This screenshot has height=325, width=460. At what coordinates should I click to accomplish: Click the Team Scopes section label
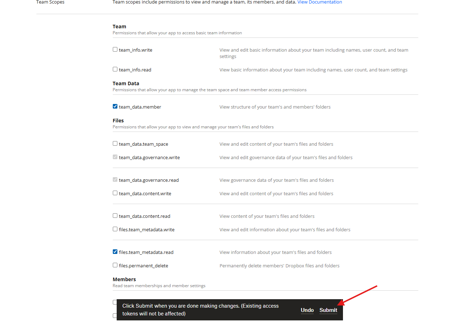point(50,2)
